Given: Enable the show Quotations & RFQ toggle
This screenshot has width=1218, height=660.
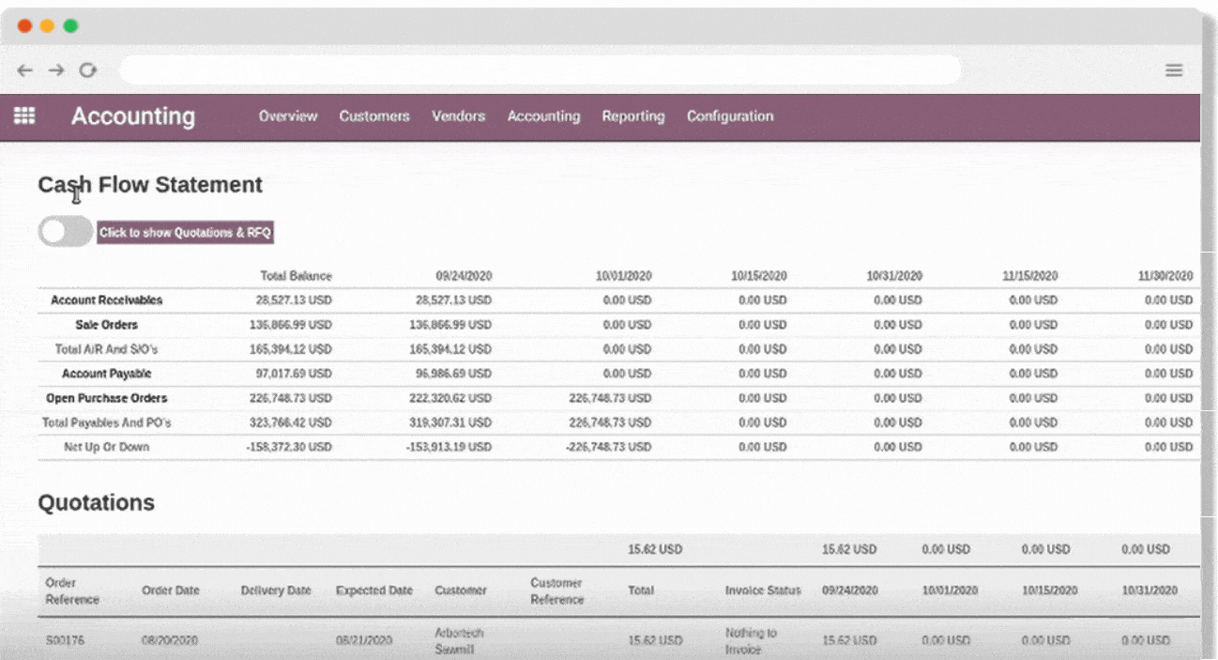Looking at the screenshot, I should pyautogui.click(x=64, y=230).
